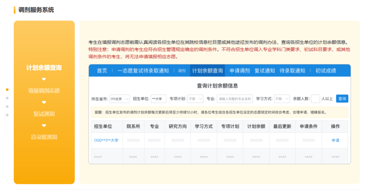Select 填报调剂志愿 step in the orange sidebar

[44, 91]
